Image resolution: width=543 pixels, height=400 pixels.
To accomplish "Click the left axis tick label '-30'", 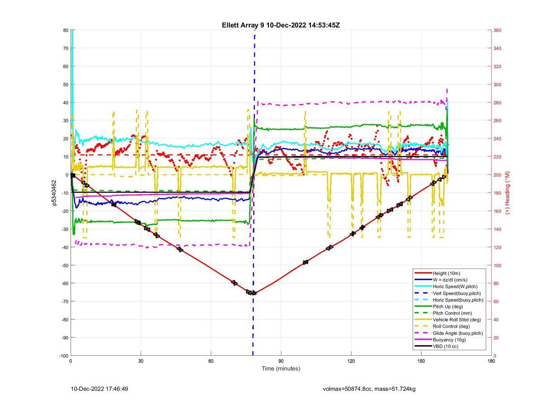I will click(x=64, y=229).
